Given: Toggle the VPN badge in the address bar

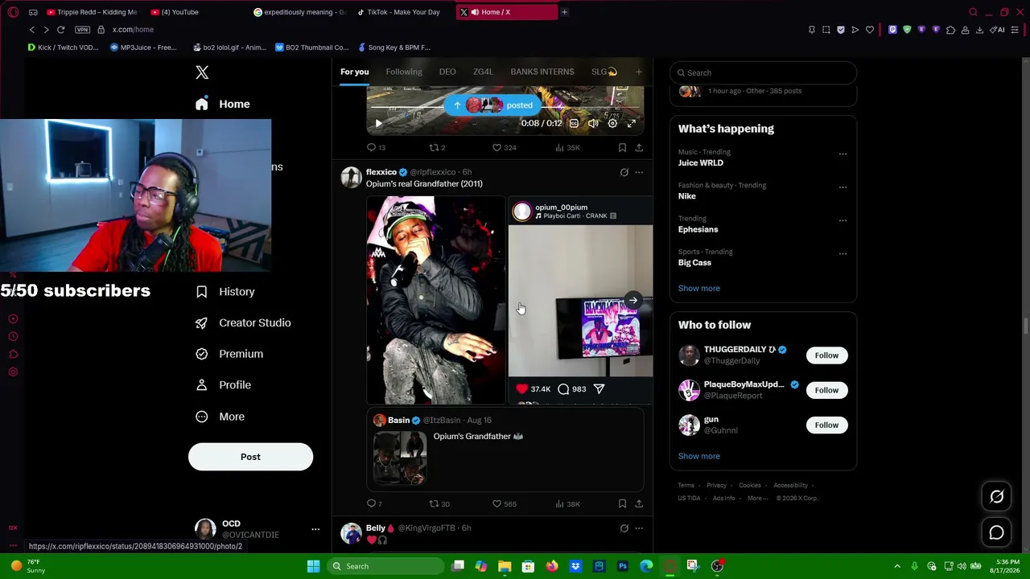Looking at the screenshot, I should (x=82, y=30).
